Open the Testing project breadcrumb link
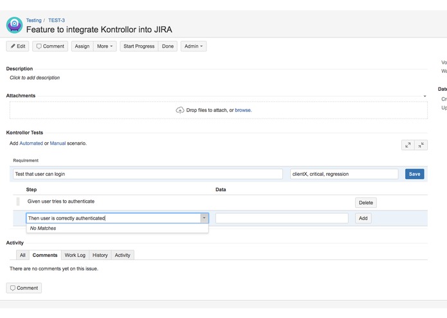The width and height of the screenshot is (447, 318). [33, 20]
